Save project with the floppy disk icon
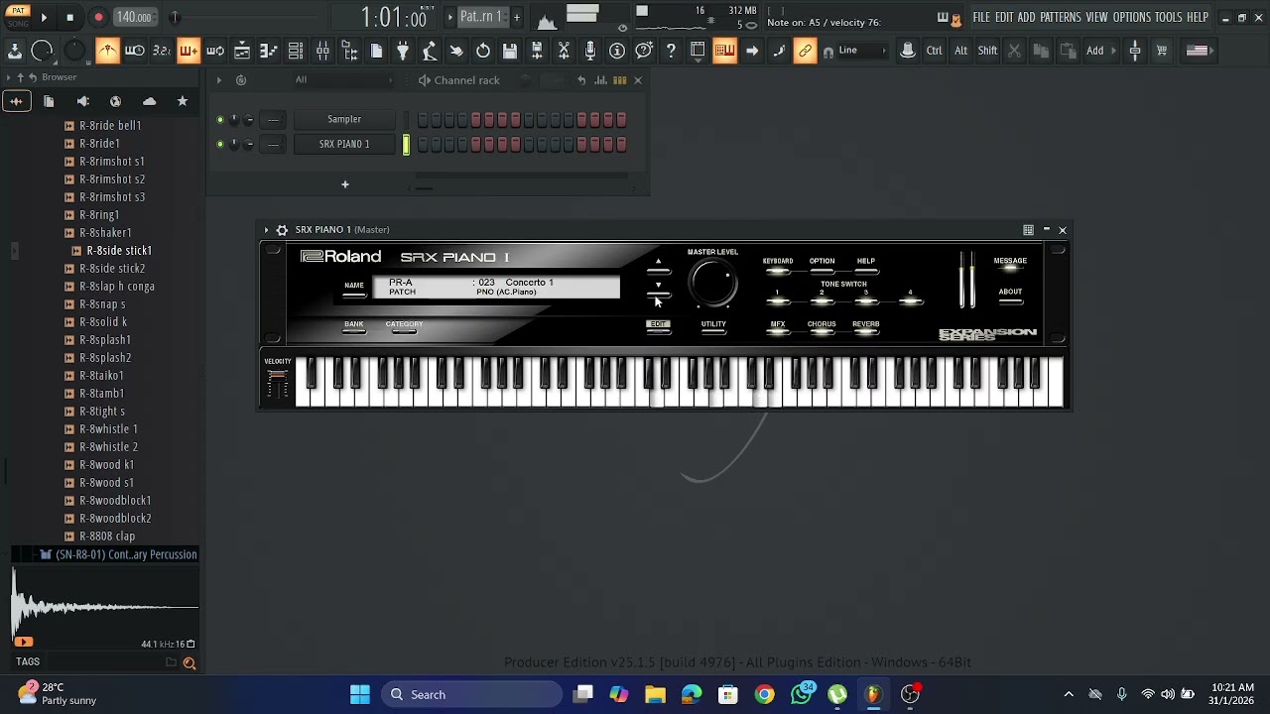Screen dimensions: 1270x714 (510, 51)
